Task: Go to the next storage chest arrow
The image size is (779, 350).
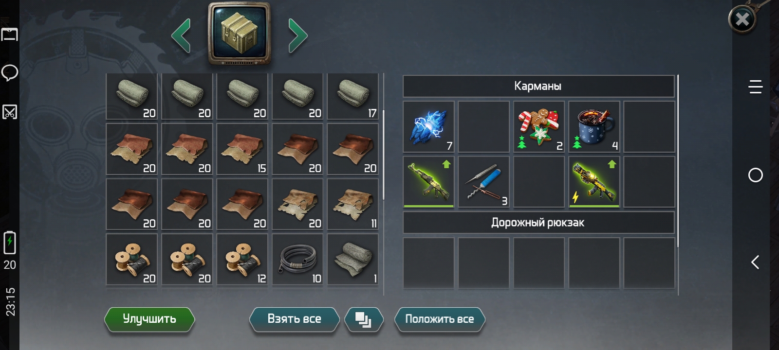Action: click(297, 35)
